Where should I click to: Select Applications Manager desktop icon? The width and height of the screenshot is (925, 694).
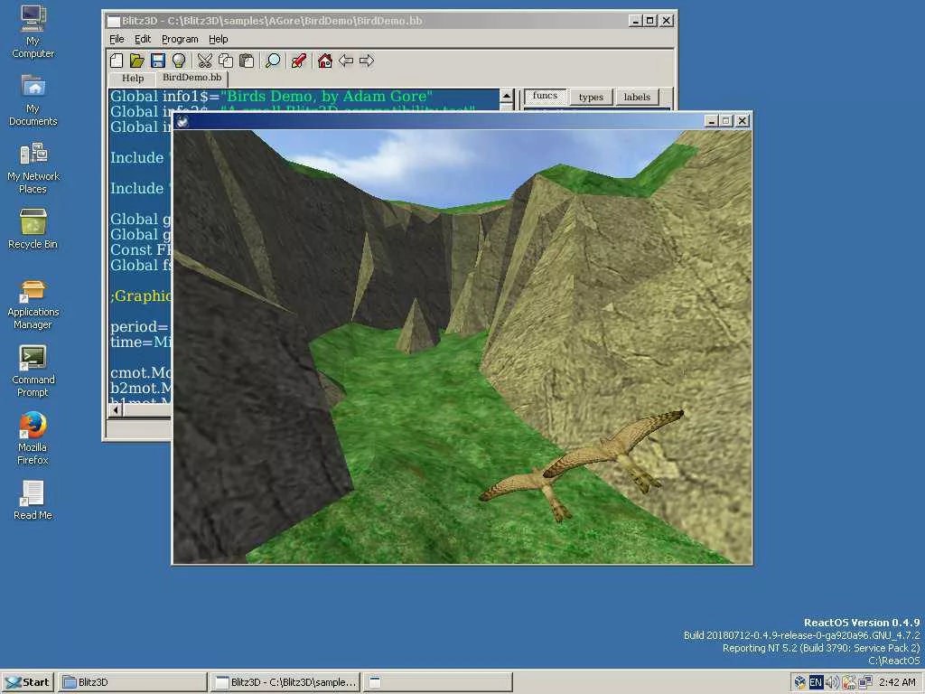[33, 305]
